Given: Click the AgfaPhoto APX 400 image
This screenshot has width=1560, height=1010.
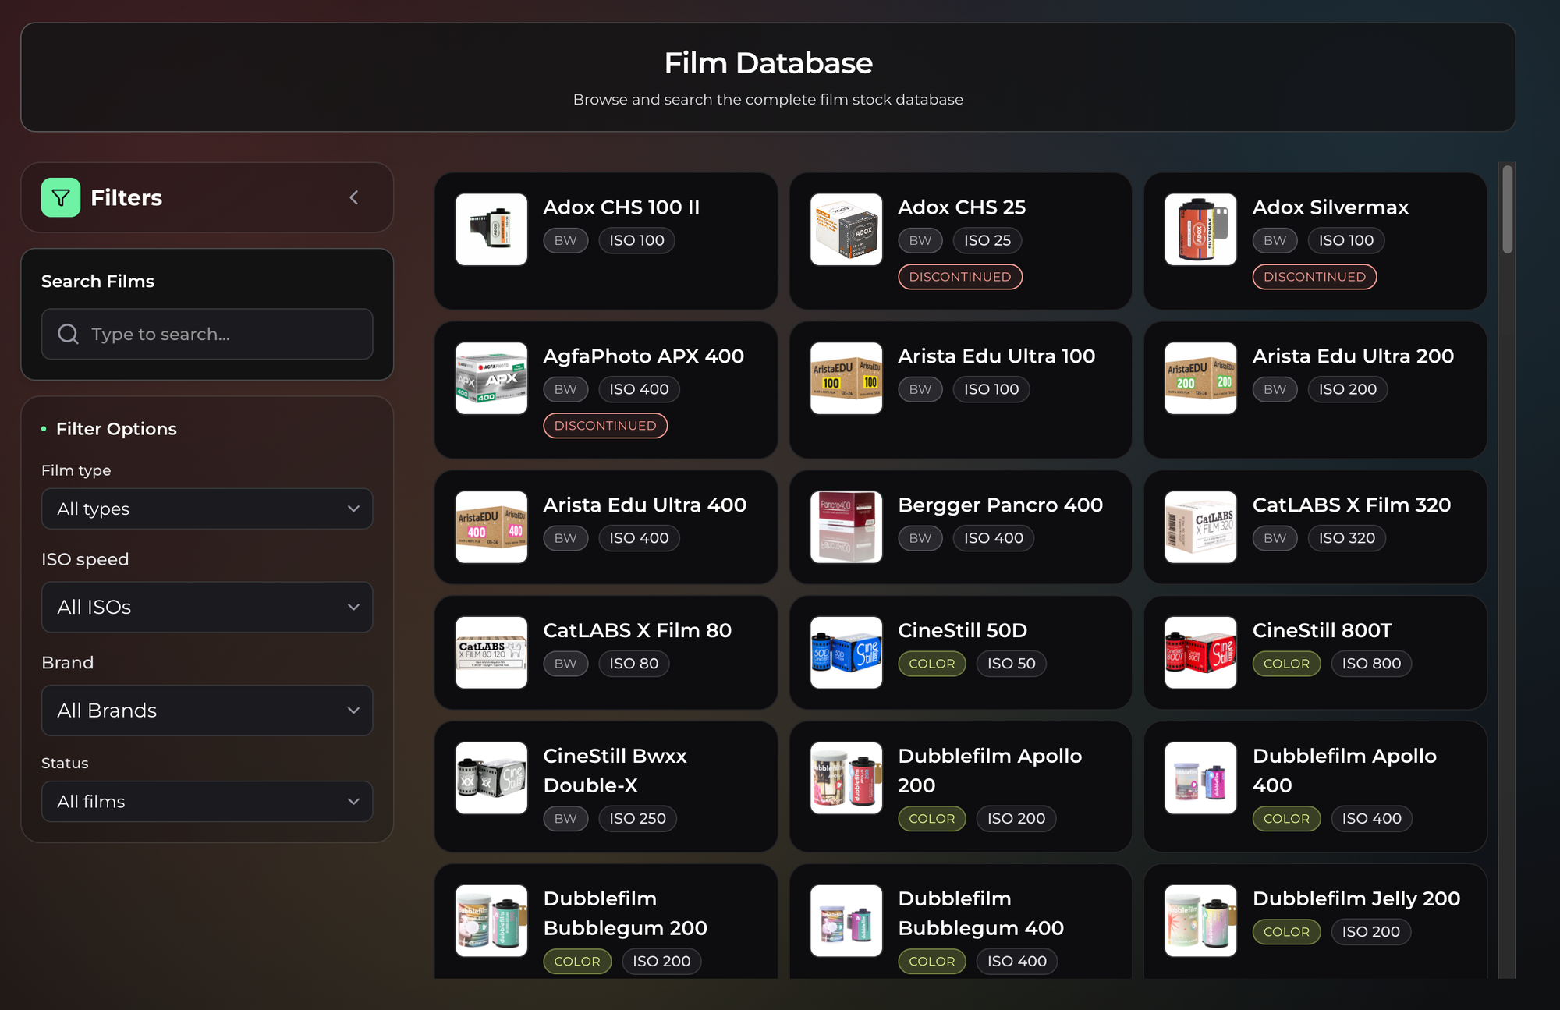Looking at the screenshot, I should (x=491, y=378).
